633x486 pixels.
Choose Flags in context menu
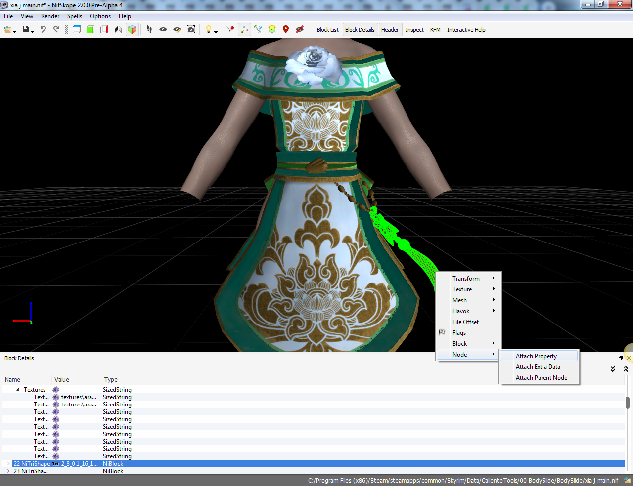[x=469, y=333]
